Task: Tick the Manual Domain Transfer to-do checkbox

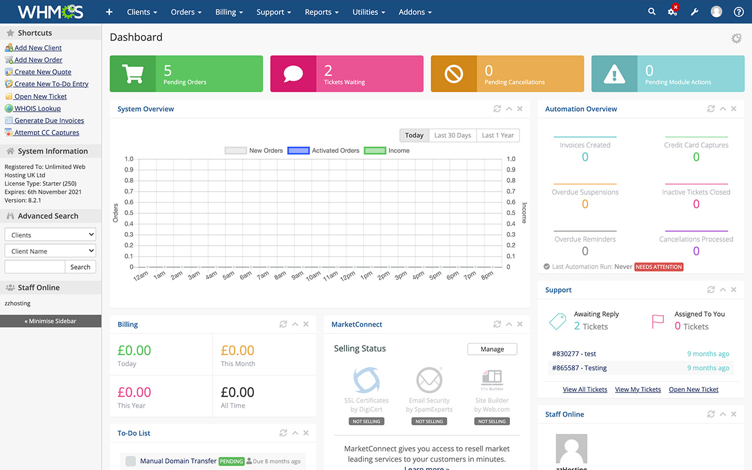Action: tap(130, 461)
